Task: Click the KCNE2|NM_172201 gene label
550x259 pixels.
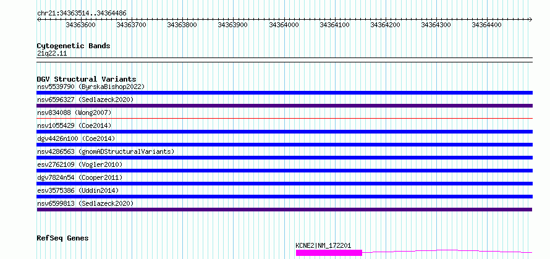Action: [x=323, y=245]
